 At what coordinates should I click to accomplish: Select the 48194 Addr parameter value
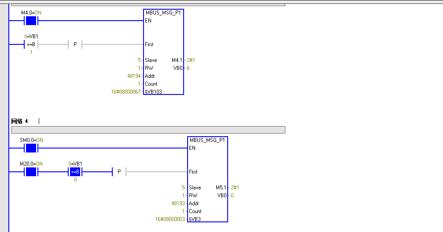click(134, 76)
